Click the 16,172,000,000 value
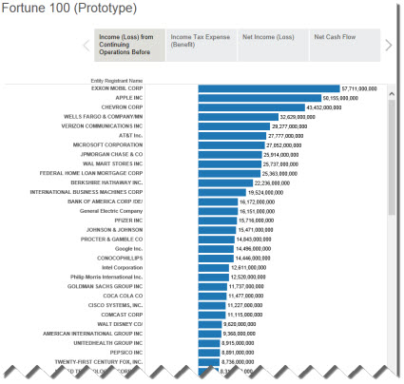 pyautogui.click(x=258, y=202)
